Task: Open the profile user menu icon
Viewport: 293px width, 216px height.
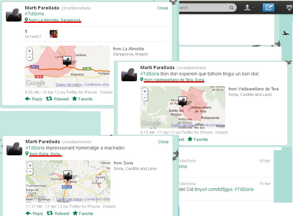Action: pyautogui.click(x=249, y=8)
